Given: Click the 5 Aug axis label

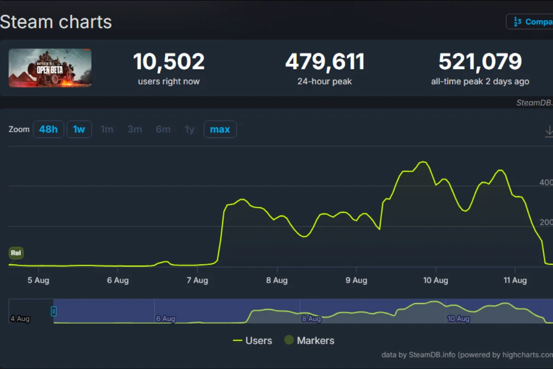Looking at the screenshot, I should [38, 280].
